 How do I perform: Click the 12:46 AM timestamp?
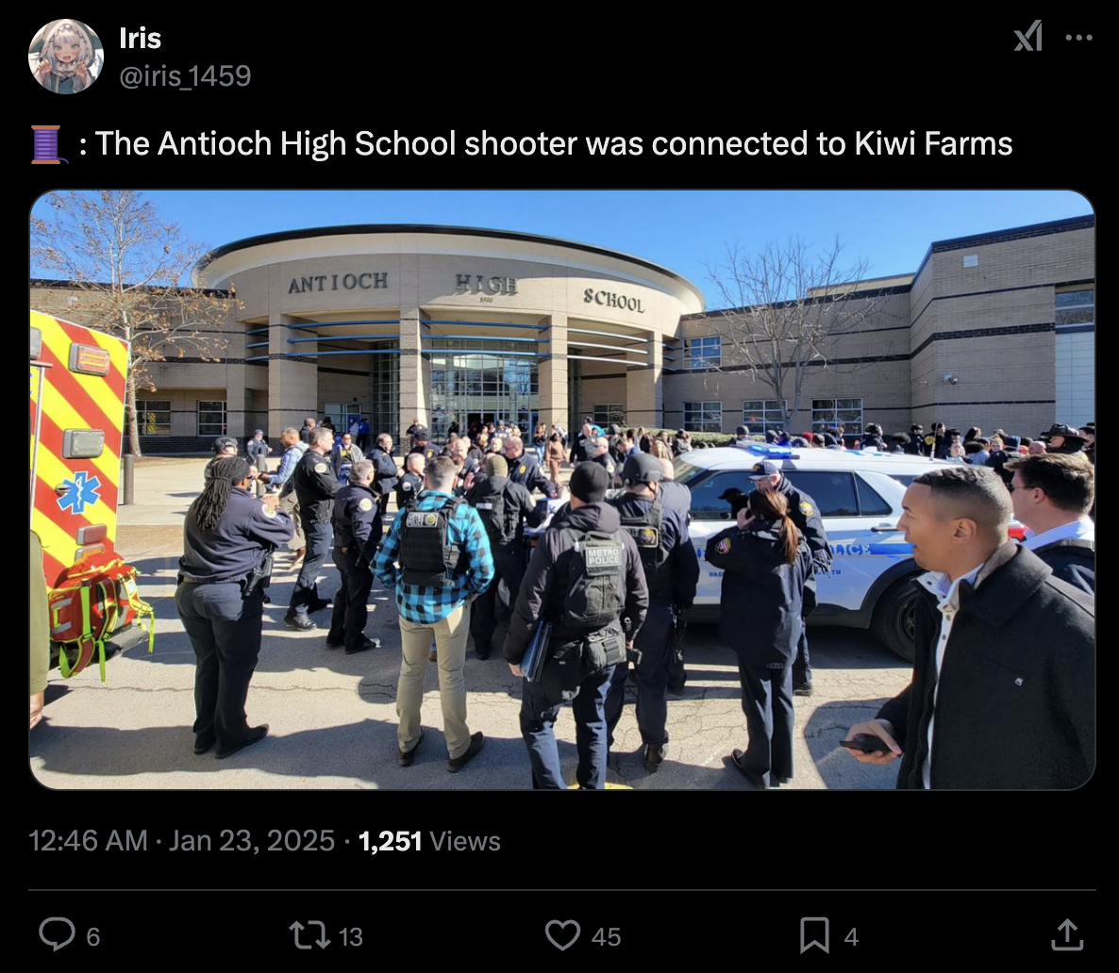click(88, 841)
